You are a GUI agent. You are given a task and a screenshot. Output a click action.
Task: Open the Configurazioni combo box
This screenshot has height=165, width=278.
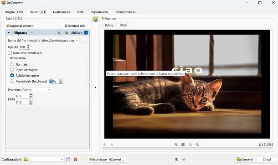47,160
